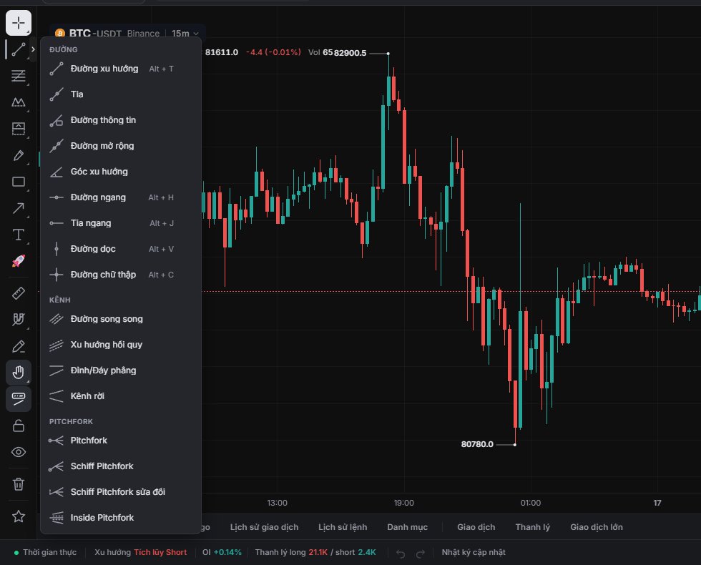Select the ruler measure tool

click(x=19, y=293)
